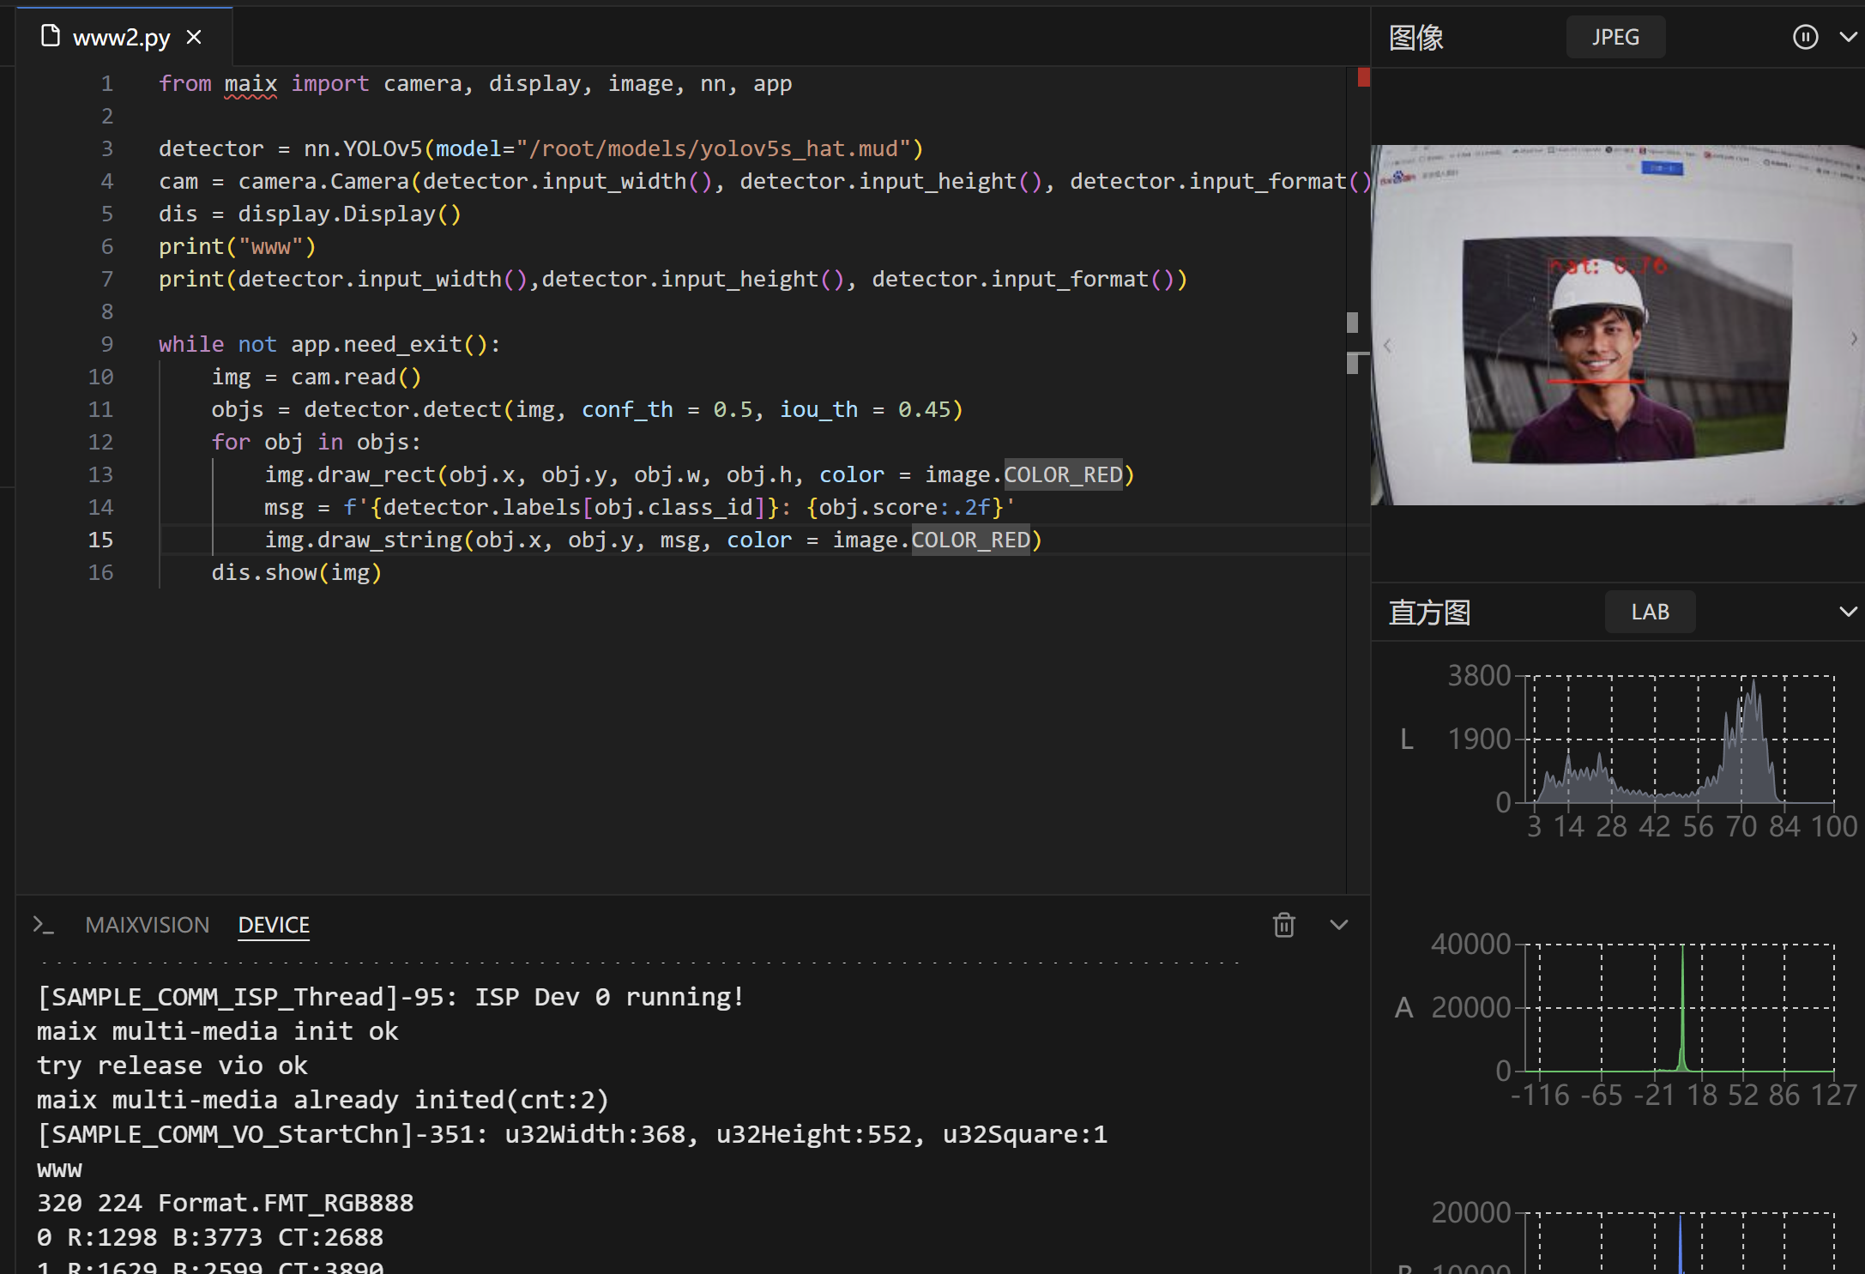Click the editor vertical scrollbar thumb
This screenshot has height=1274, width=1865.
[1353, 323]
